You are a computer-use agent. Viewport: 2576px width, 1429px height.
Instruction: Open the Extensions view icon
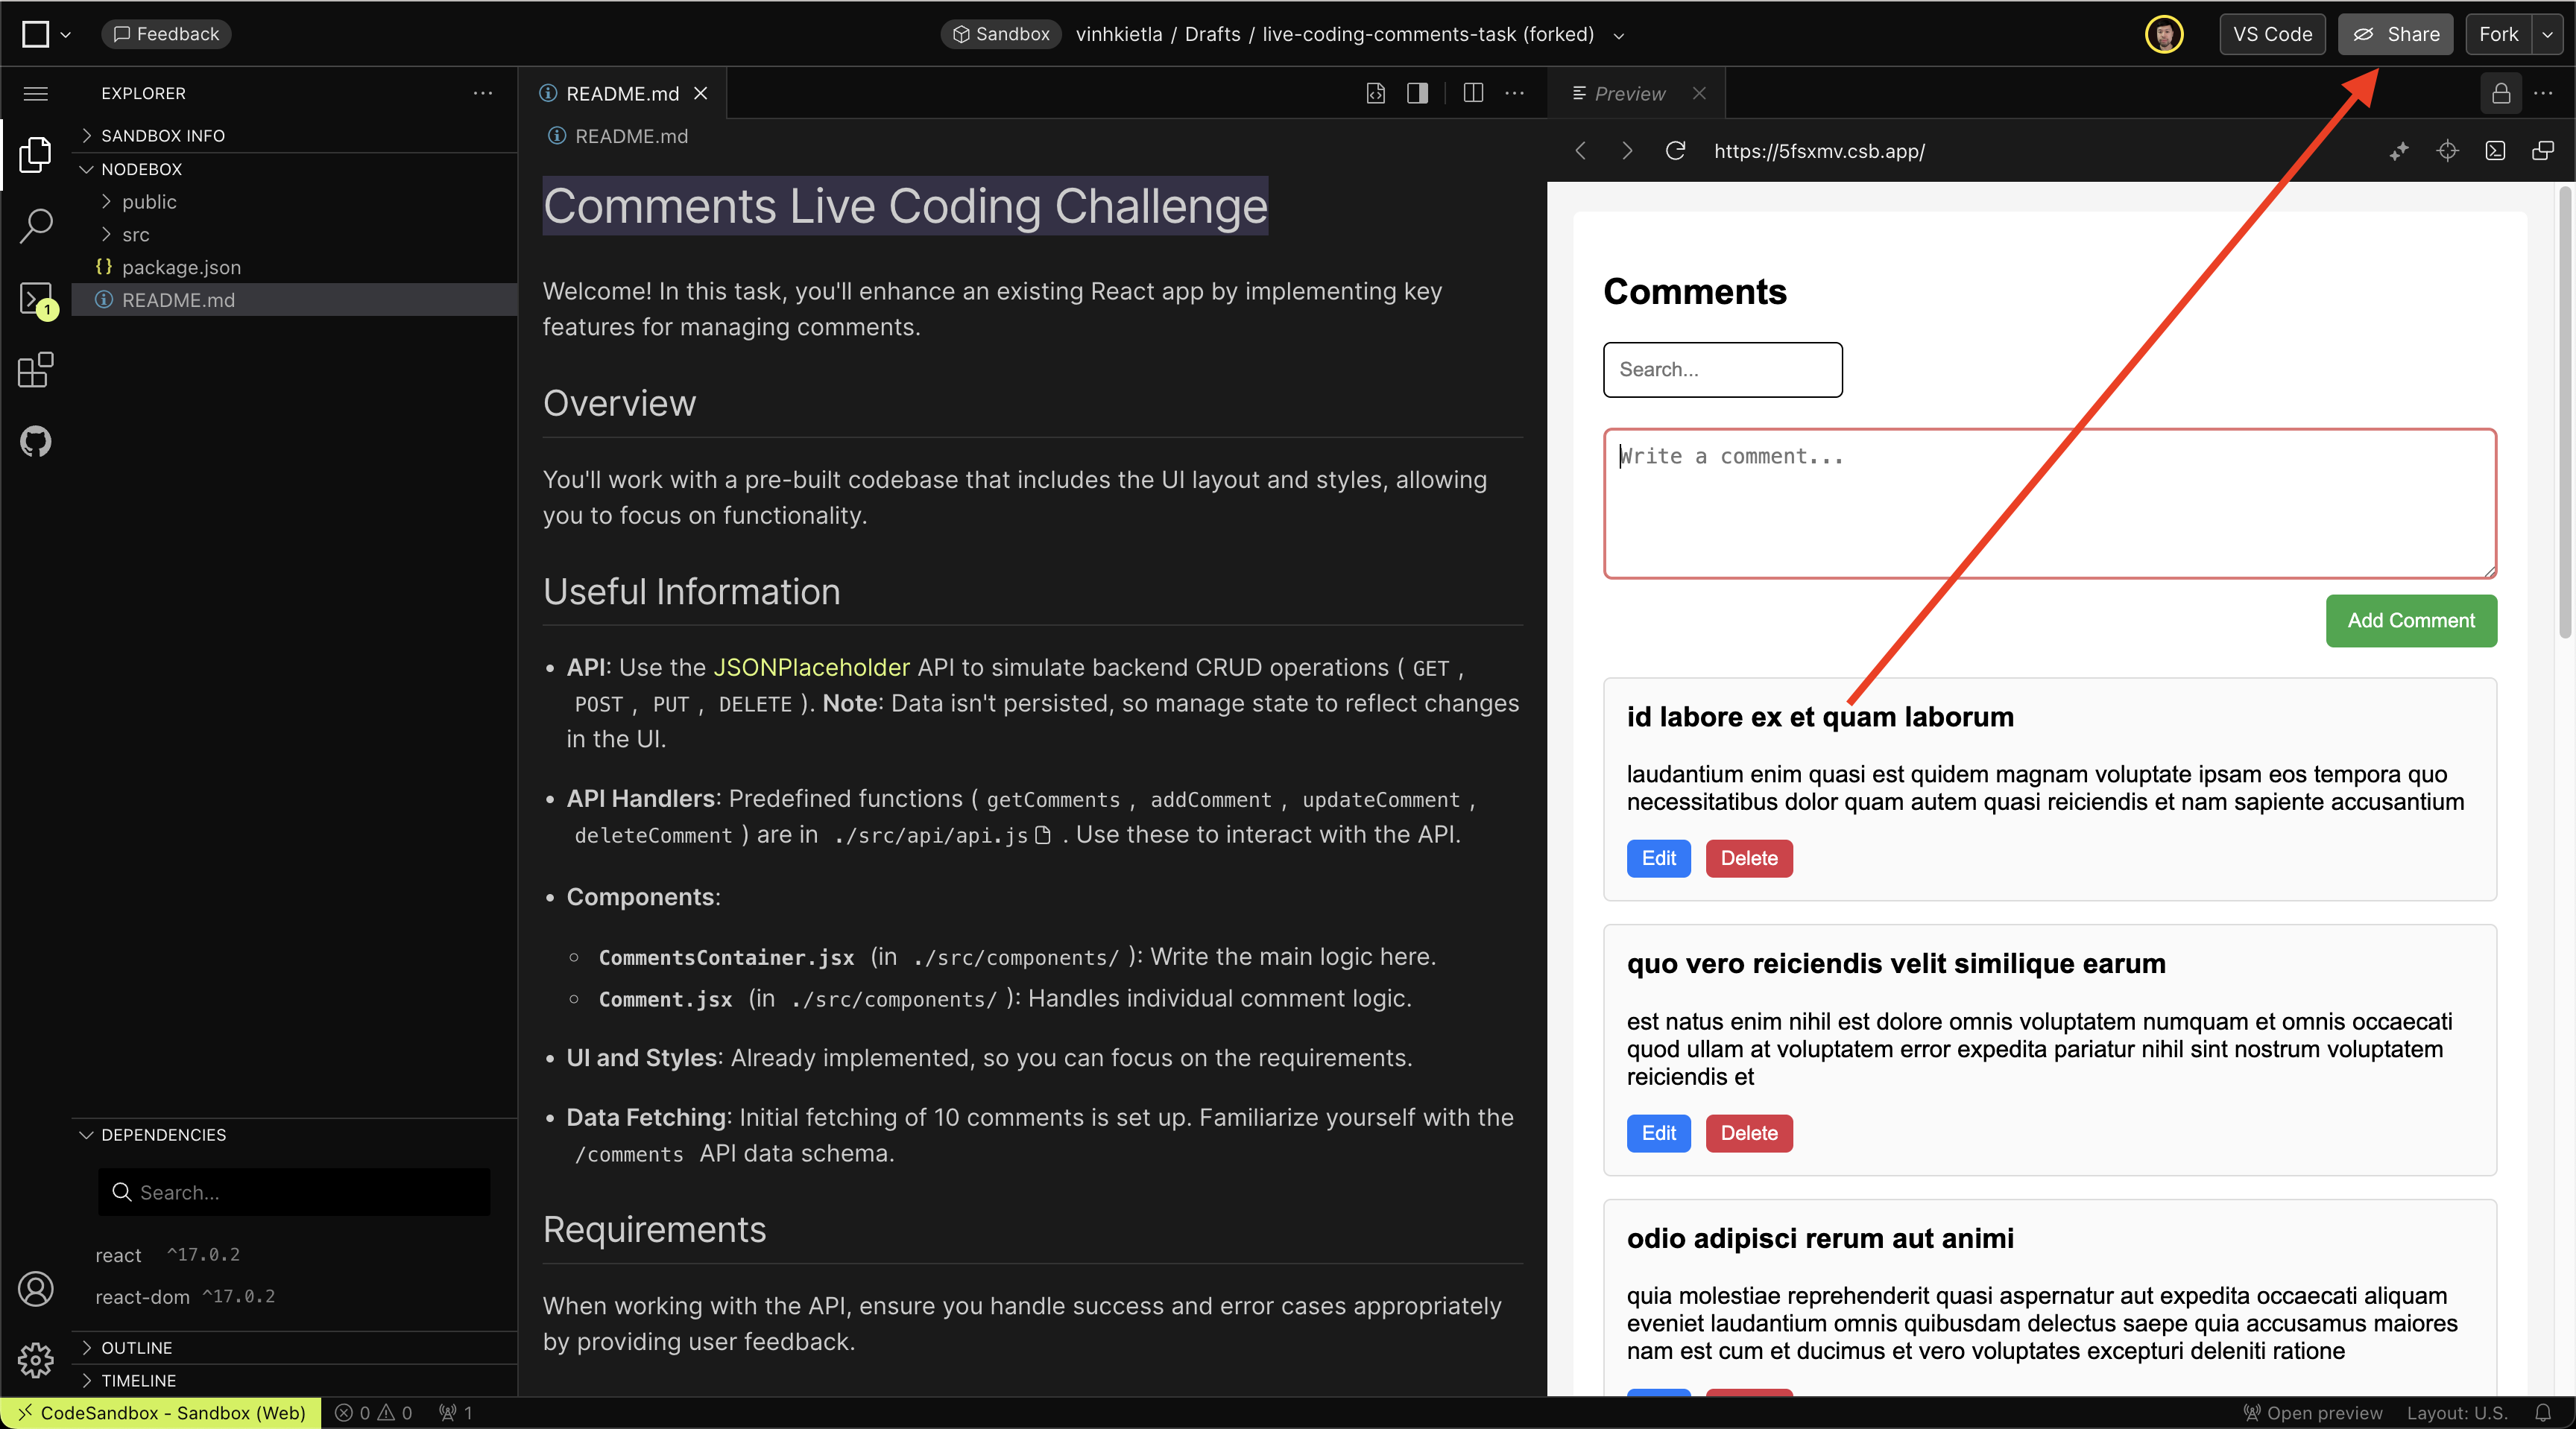(x=36, y=370)
